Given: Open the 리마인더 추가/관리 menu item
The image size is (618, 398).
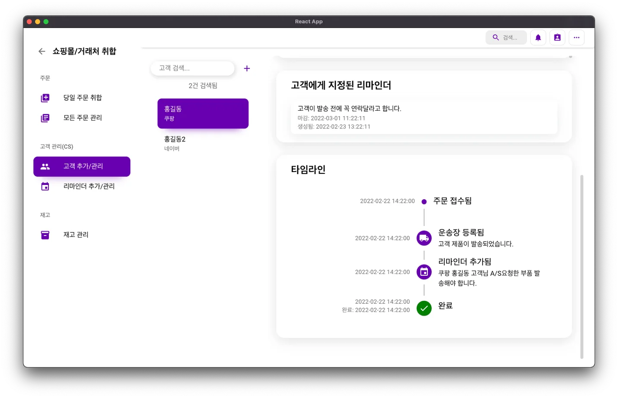Looking at the screenshot, I should 82,186.
